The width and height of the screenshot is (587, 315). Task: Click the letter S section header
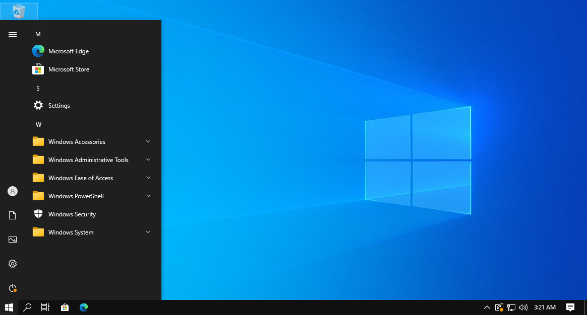[x=38, y=89]
